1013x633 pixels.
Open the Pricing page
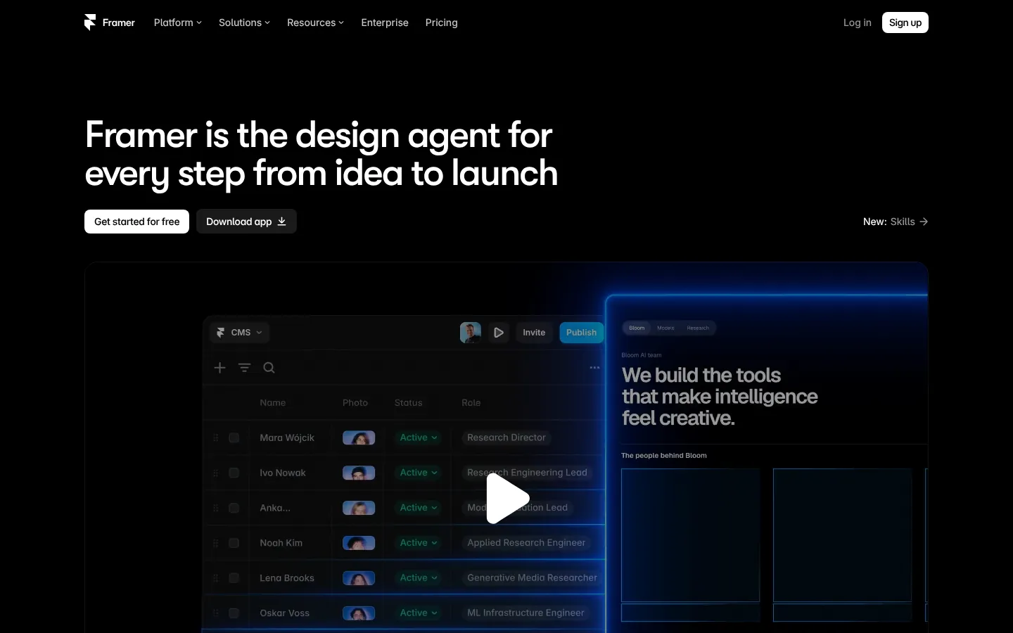(x=442, y=23)
